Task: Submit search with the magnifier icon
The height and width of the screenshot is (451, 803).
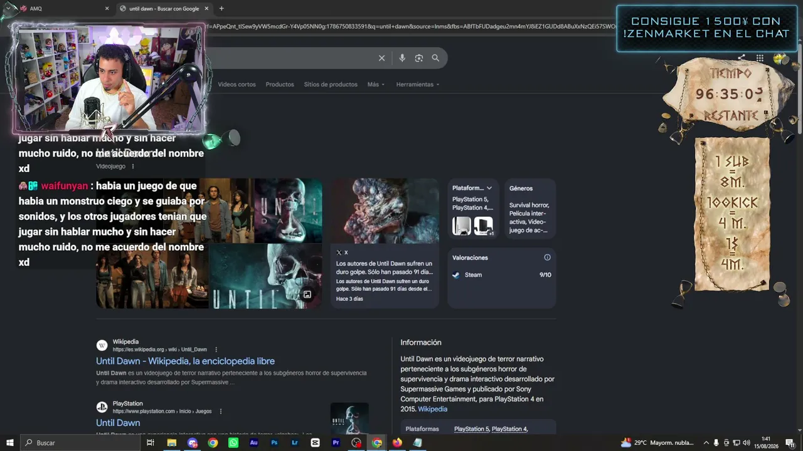Action: tap(435, 58)
